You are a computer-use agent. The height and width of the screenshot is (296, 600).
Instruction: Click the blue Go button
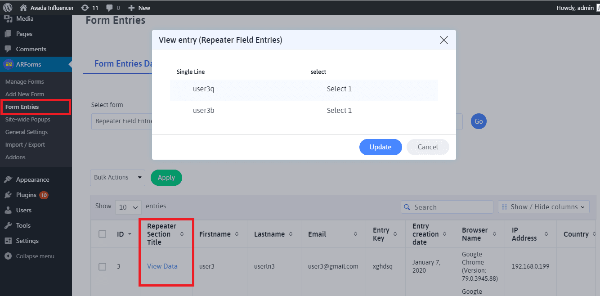479,121
